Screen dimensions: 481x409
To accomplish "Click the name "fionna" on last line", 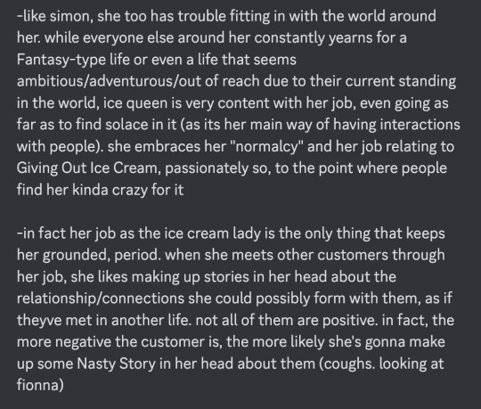I will pyautogui.click(x=38, y=385).
